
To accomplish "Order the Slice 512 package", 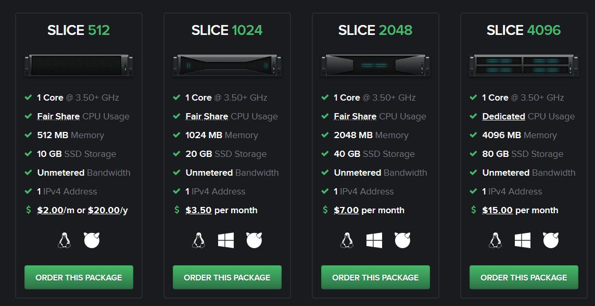I will [79, 277].
